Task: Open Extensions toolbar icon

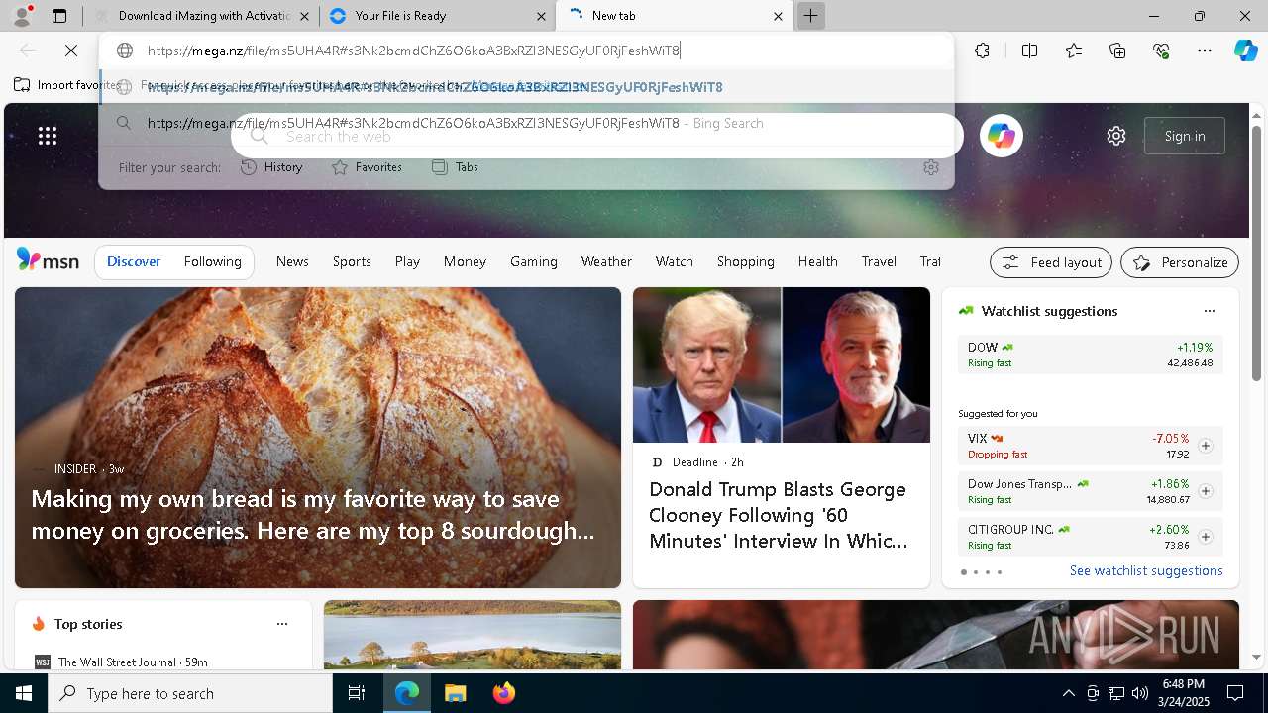Action: point(982,51)
